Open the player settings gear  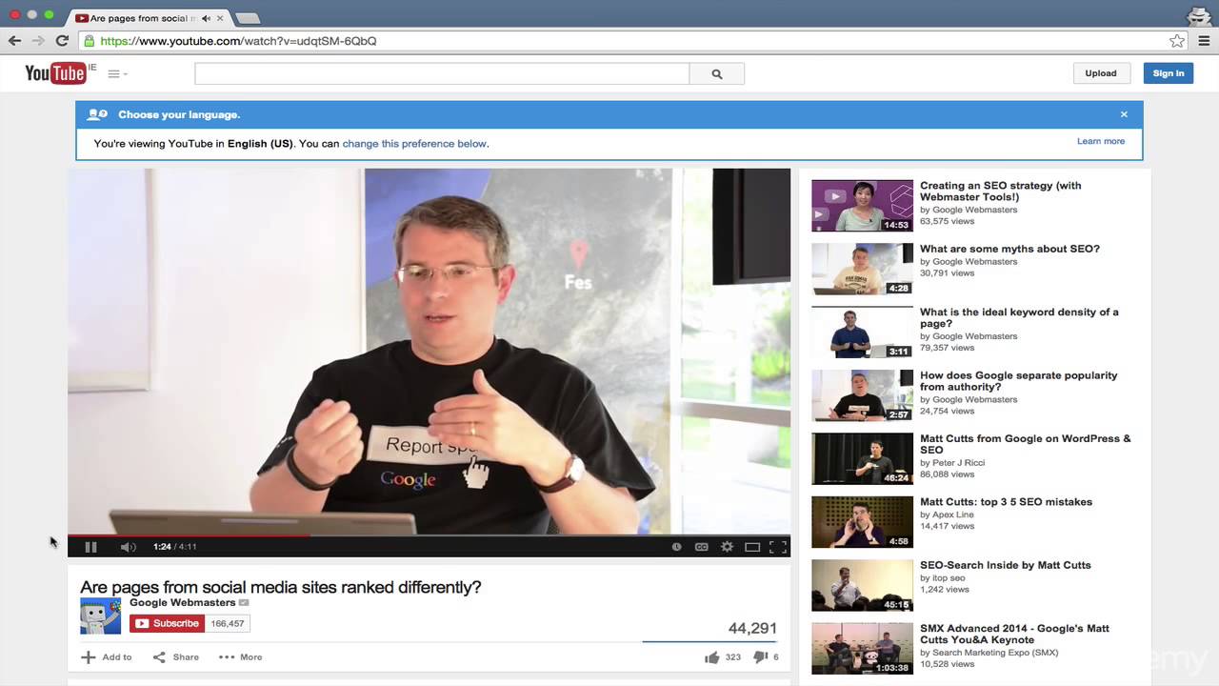[727, 547]
